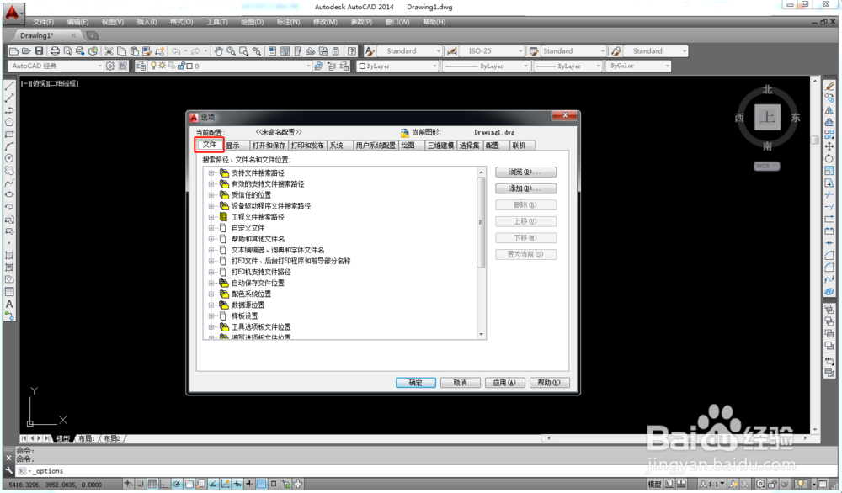Click the Zoom Realtime magnifier icon

[231, 51]
